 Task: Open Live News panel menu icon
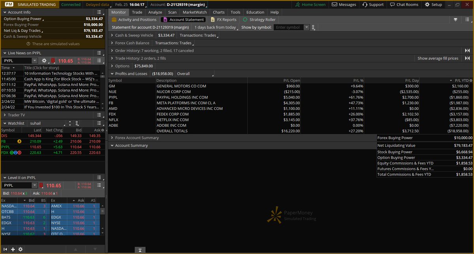99,53
